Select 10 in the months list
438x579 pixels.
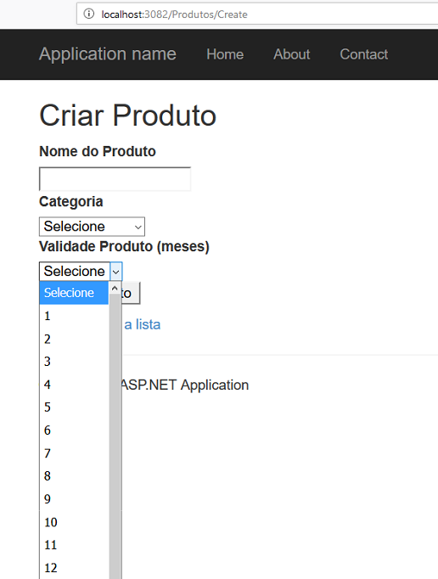click(74, 522)
